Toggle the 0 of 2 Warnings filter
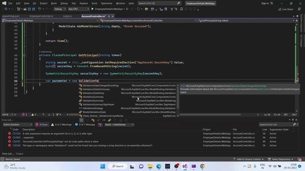The height and width of the screenshot is (171, 305). 61,124
